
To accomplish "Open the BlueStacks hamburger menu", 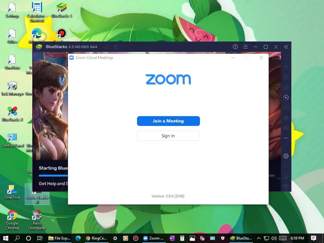I will [x=246, y=47].
